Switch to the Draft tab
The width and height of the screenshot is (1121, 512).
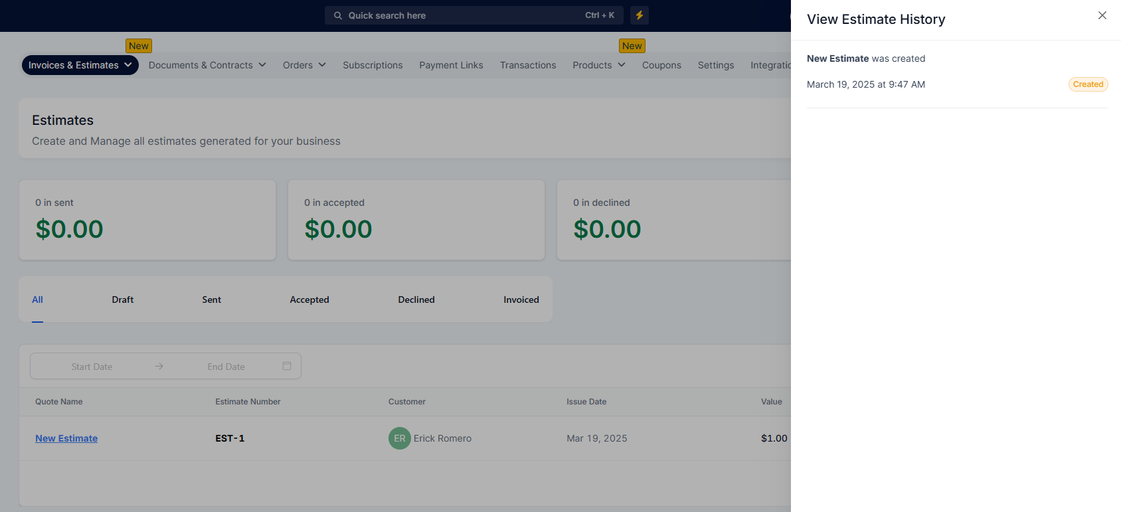click(x=123, y=299)
